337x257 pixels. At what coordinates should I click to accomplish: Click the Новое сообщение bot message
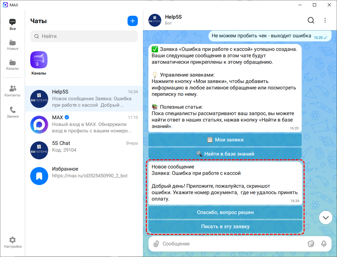point(225,183)
